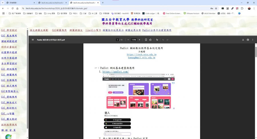Zoom out the PDF with minus icon
The image size is (257, 139).
coord(128,40)
